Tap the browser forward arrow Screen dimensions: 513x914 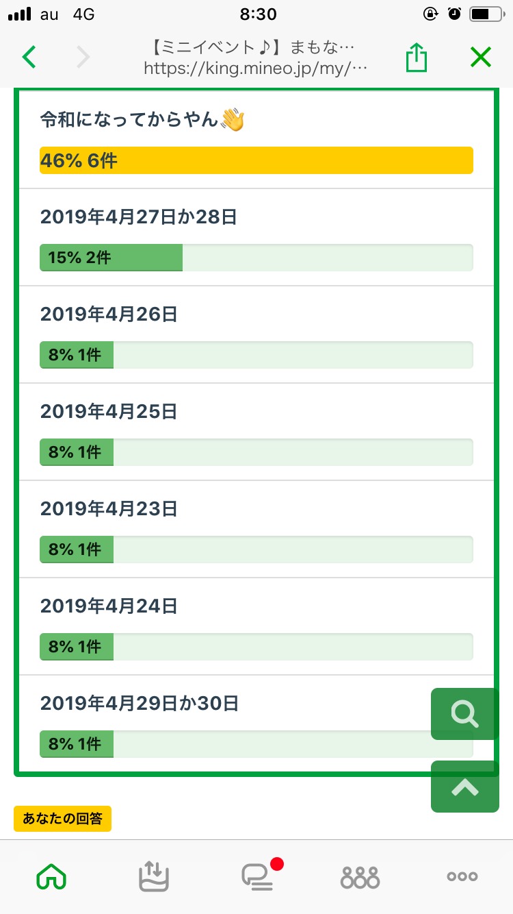point(83,58)
